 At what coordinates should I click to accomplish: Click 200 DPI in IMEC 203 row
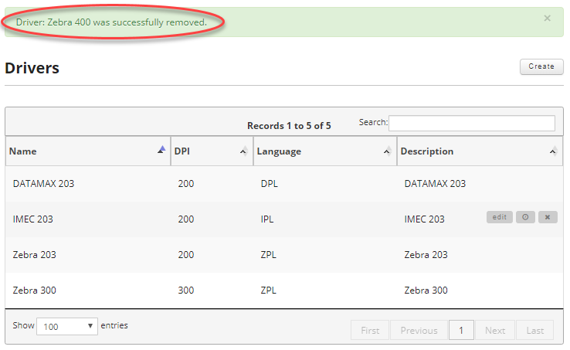coord(186,219)
